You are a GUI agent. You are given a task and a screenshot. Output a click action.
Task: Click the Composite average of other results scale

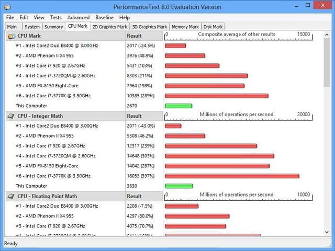tap(238, 36)
